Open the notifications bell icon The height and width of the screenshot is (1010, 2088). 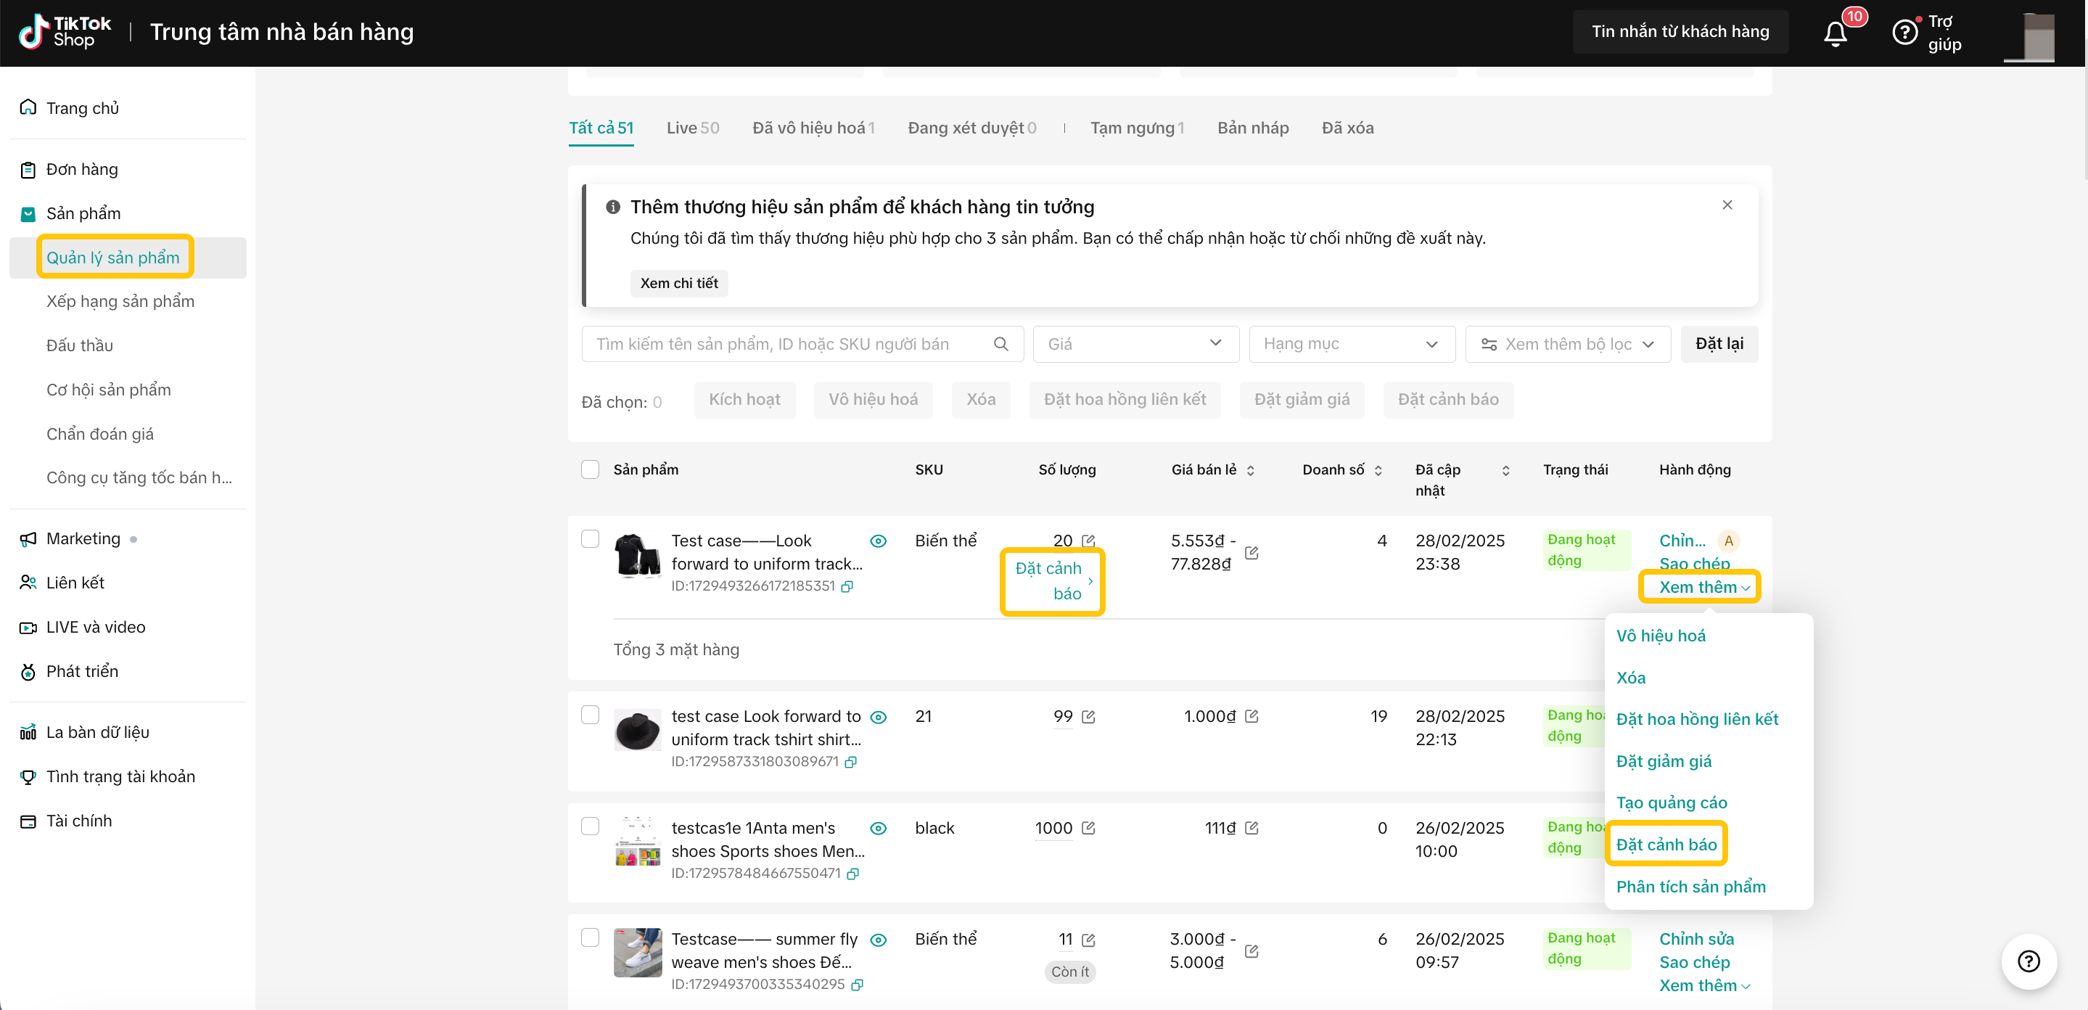pyautogui.click(x=1835, y=33)
